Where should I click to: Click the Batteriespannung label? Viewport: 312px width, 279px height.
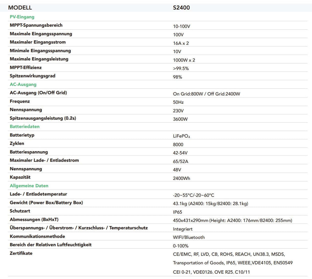pos(29,152)
